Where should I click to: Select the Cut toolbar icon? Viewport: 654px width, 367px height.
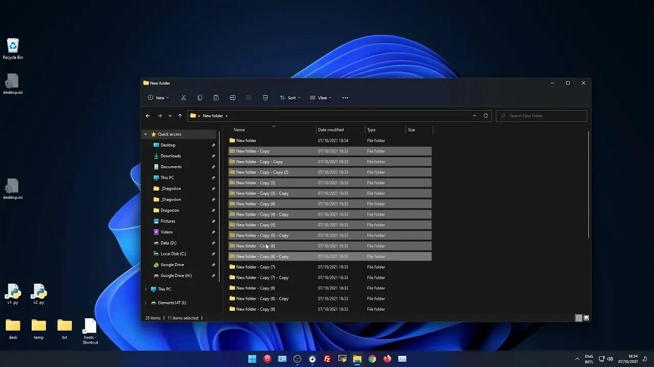tap(183, 97)
